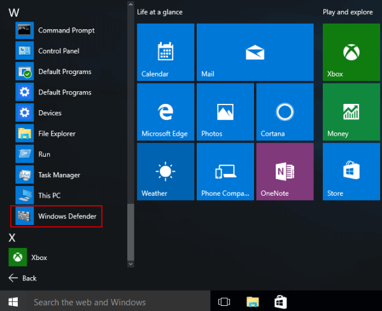Launch Task Manager from the app list
This screenshot has height=311, width=382.
coord(57,175)
